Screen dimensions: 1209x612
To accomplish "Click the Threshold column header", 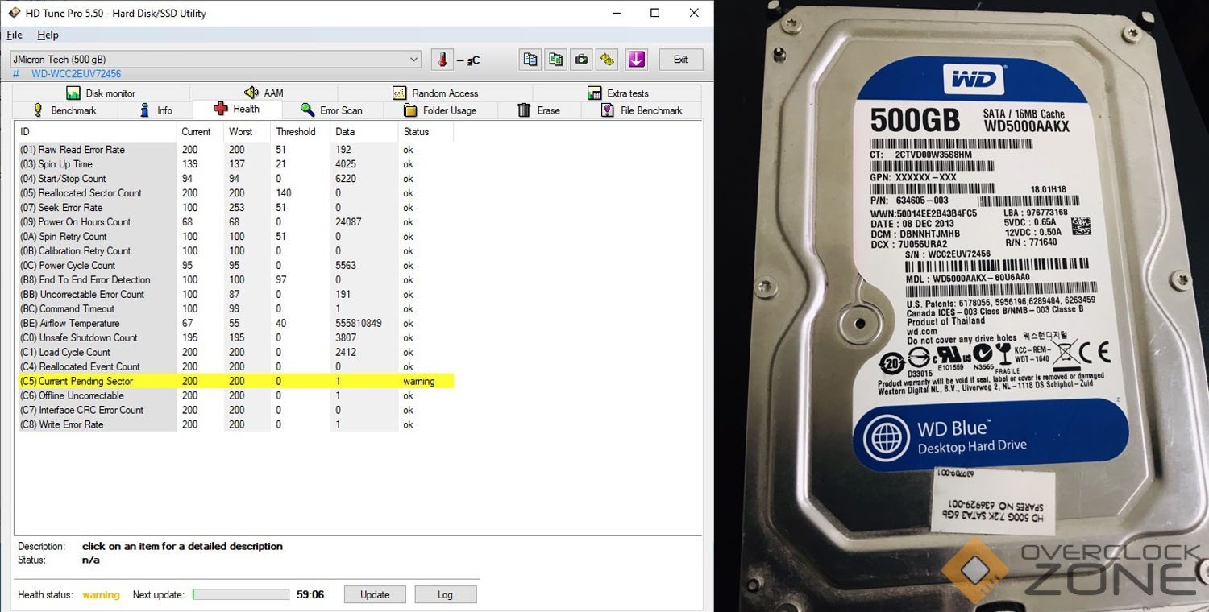I will [x=301, y=132].
